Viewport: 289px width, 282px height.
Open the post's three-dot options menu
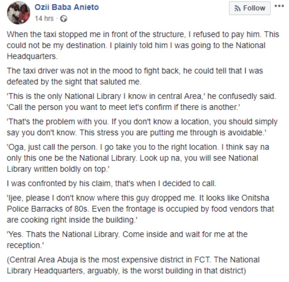279,6
